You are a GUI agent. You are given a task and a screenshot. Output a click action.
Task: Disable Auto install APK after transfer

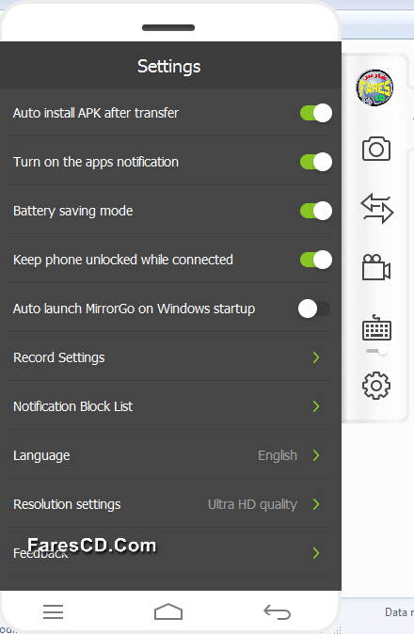(x=316, y=113)
